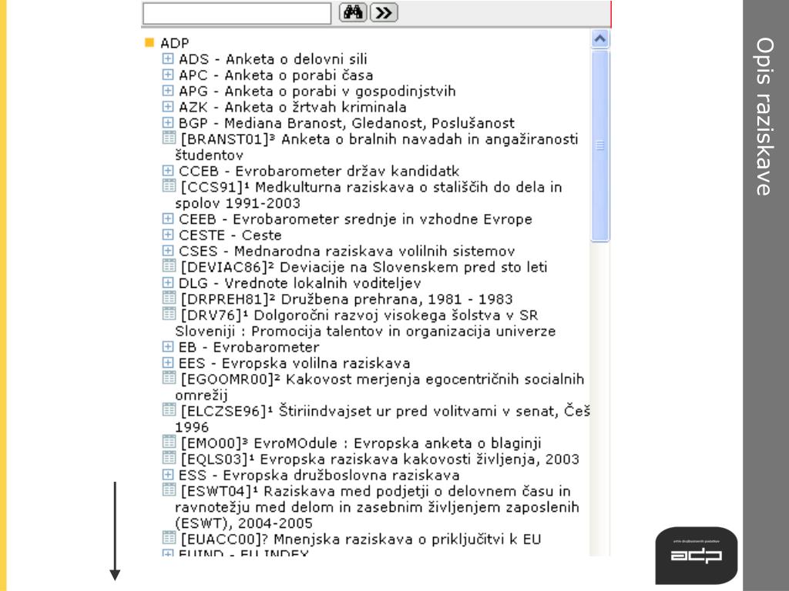Open APC - Anketa o porabi časa
This screenshot has height=591, width=789.
(276, 75)
